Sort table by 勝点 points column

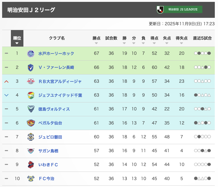pyautogui.click(x=97, y=39)
